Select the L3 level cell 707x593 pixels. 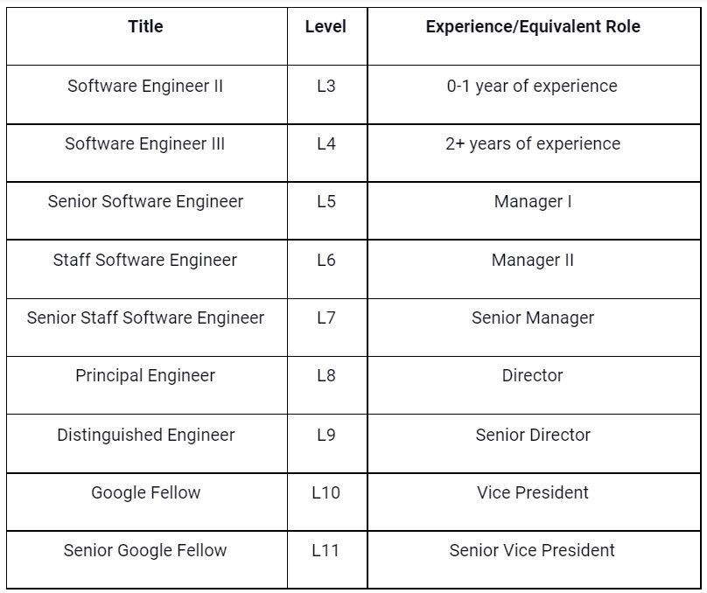point(325,87)
